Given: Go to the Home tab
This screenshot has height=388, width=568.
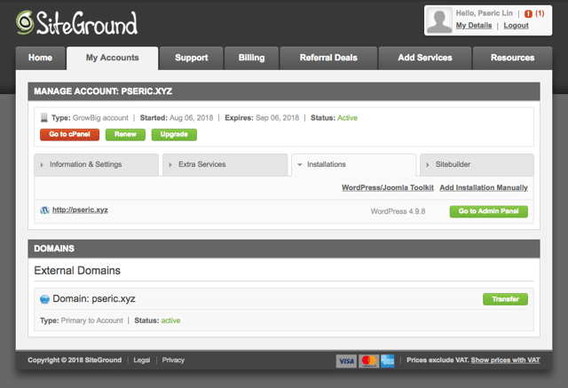Looking at the screenshot, I should click(40, 58).
